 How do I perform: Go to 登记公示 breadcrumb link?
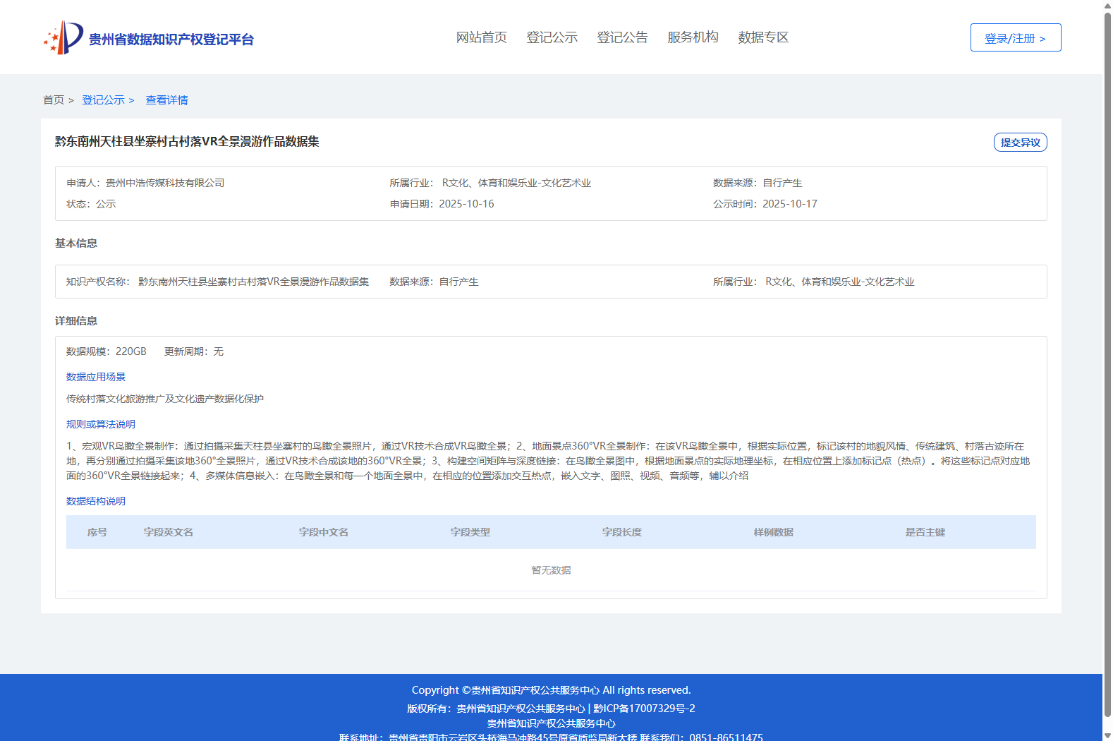click(103, 100)
